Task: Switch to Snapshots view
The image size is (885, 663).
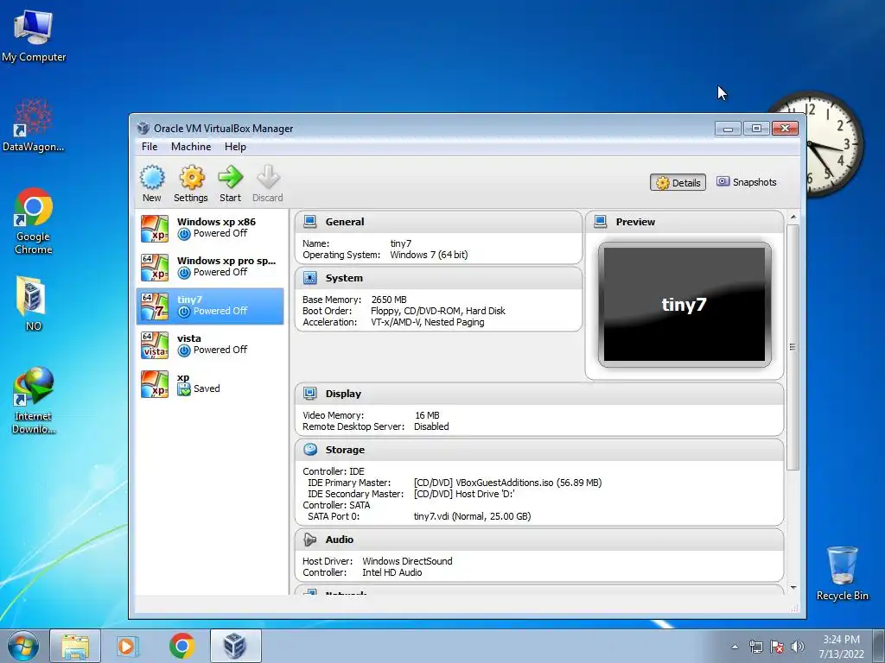Action: [x=747, y=182]
